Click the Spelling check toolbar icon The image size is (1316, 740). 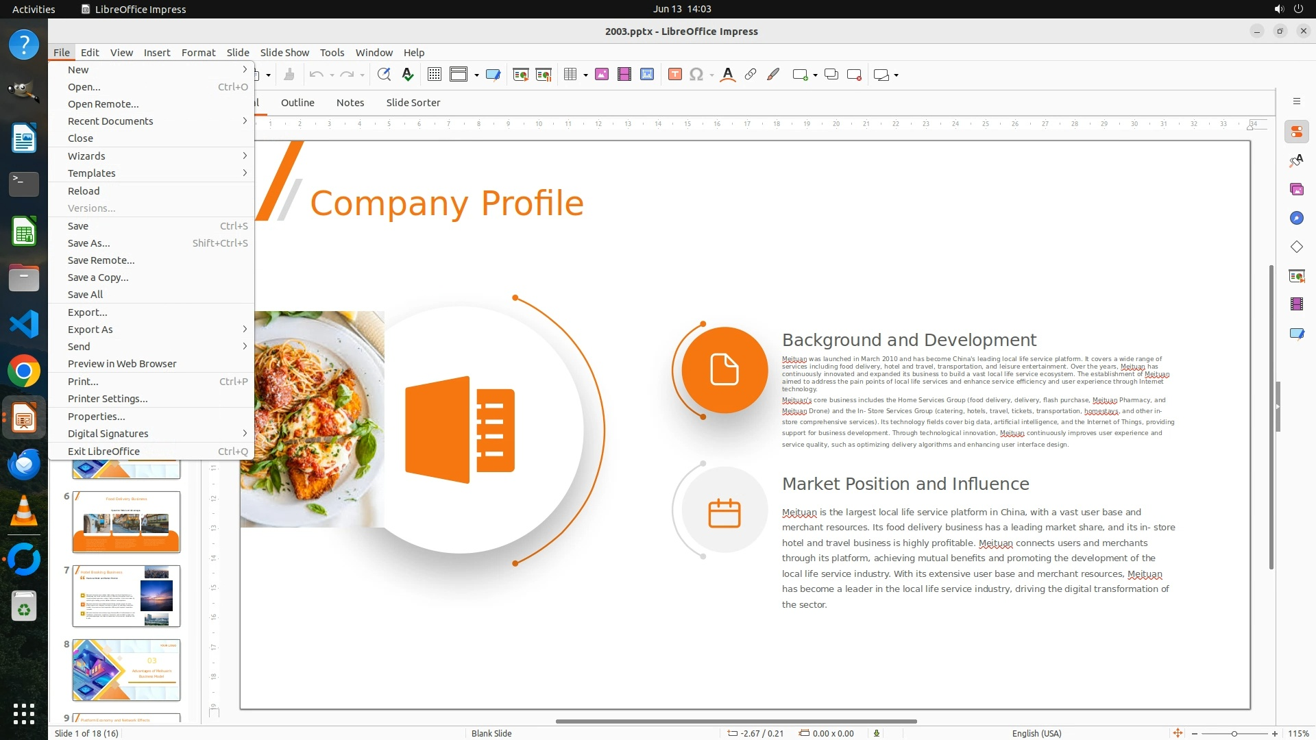pyautogui.click(x=408, y=75)
